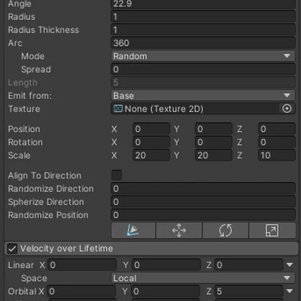Edit Scale Z field value 10

[277, 156]
